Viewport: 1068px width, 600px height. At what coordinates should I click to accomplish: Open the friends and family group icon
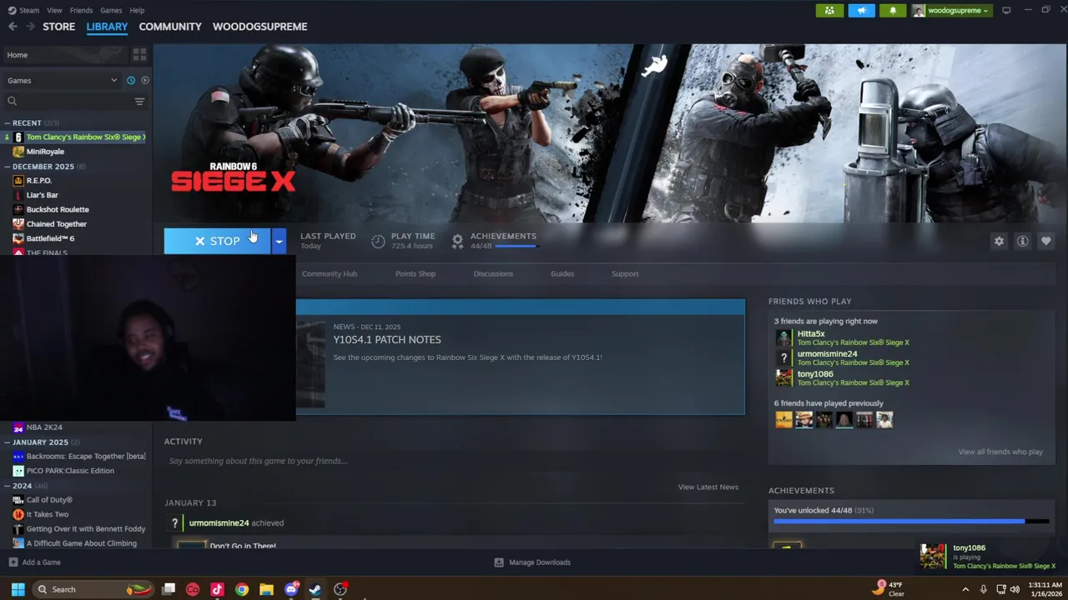tap(829, 10)
